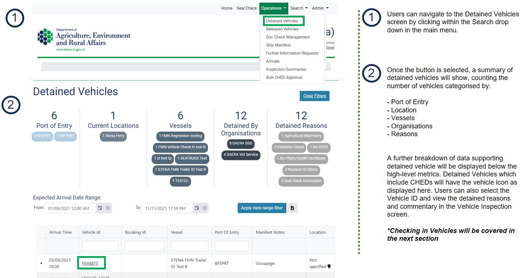Click the Excel export icon button
The image size is (521, 278).
coord(292,208)
